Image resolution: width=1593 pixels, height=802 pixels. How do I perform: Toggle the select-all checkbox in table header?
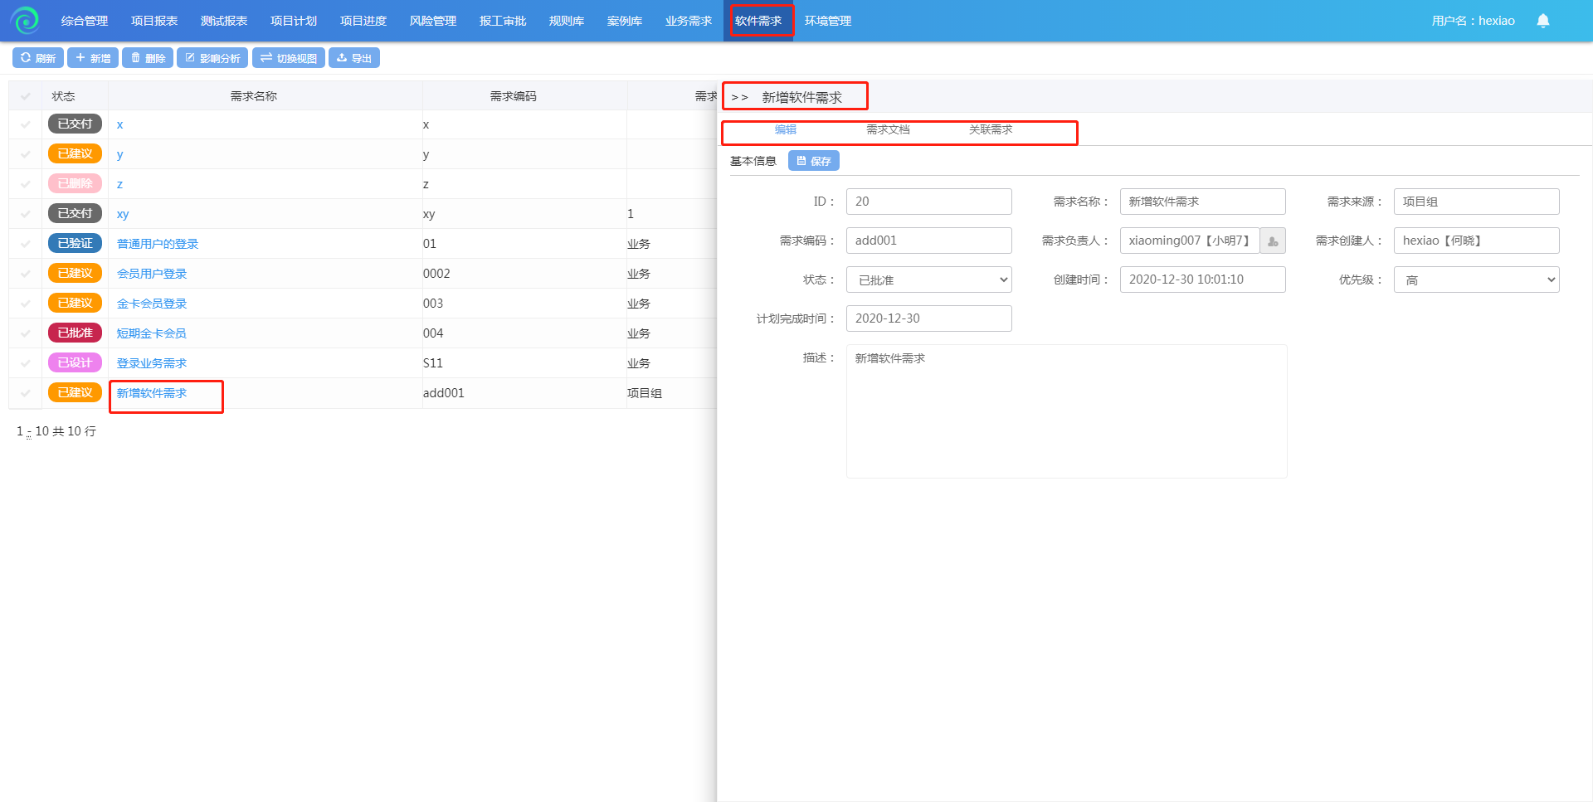coord(26,96)
